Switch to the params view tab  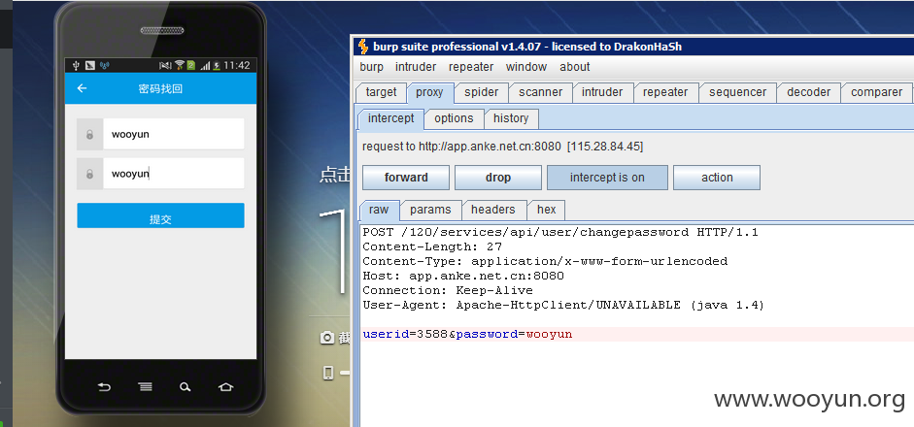pos(430,210)
